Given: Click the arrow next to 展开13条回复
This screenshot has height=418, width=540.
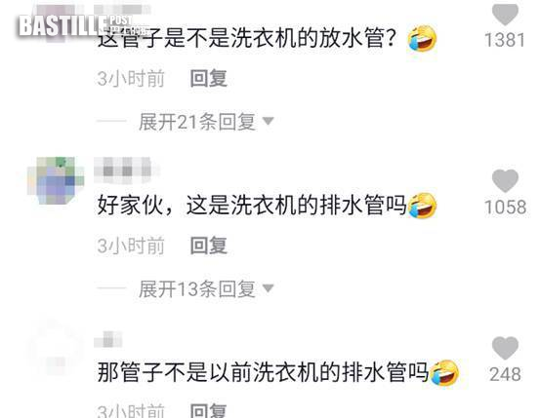Looking at the screenshot, I should tap(268, 288).
